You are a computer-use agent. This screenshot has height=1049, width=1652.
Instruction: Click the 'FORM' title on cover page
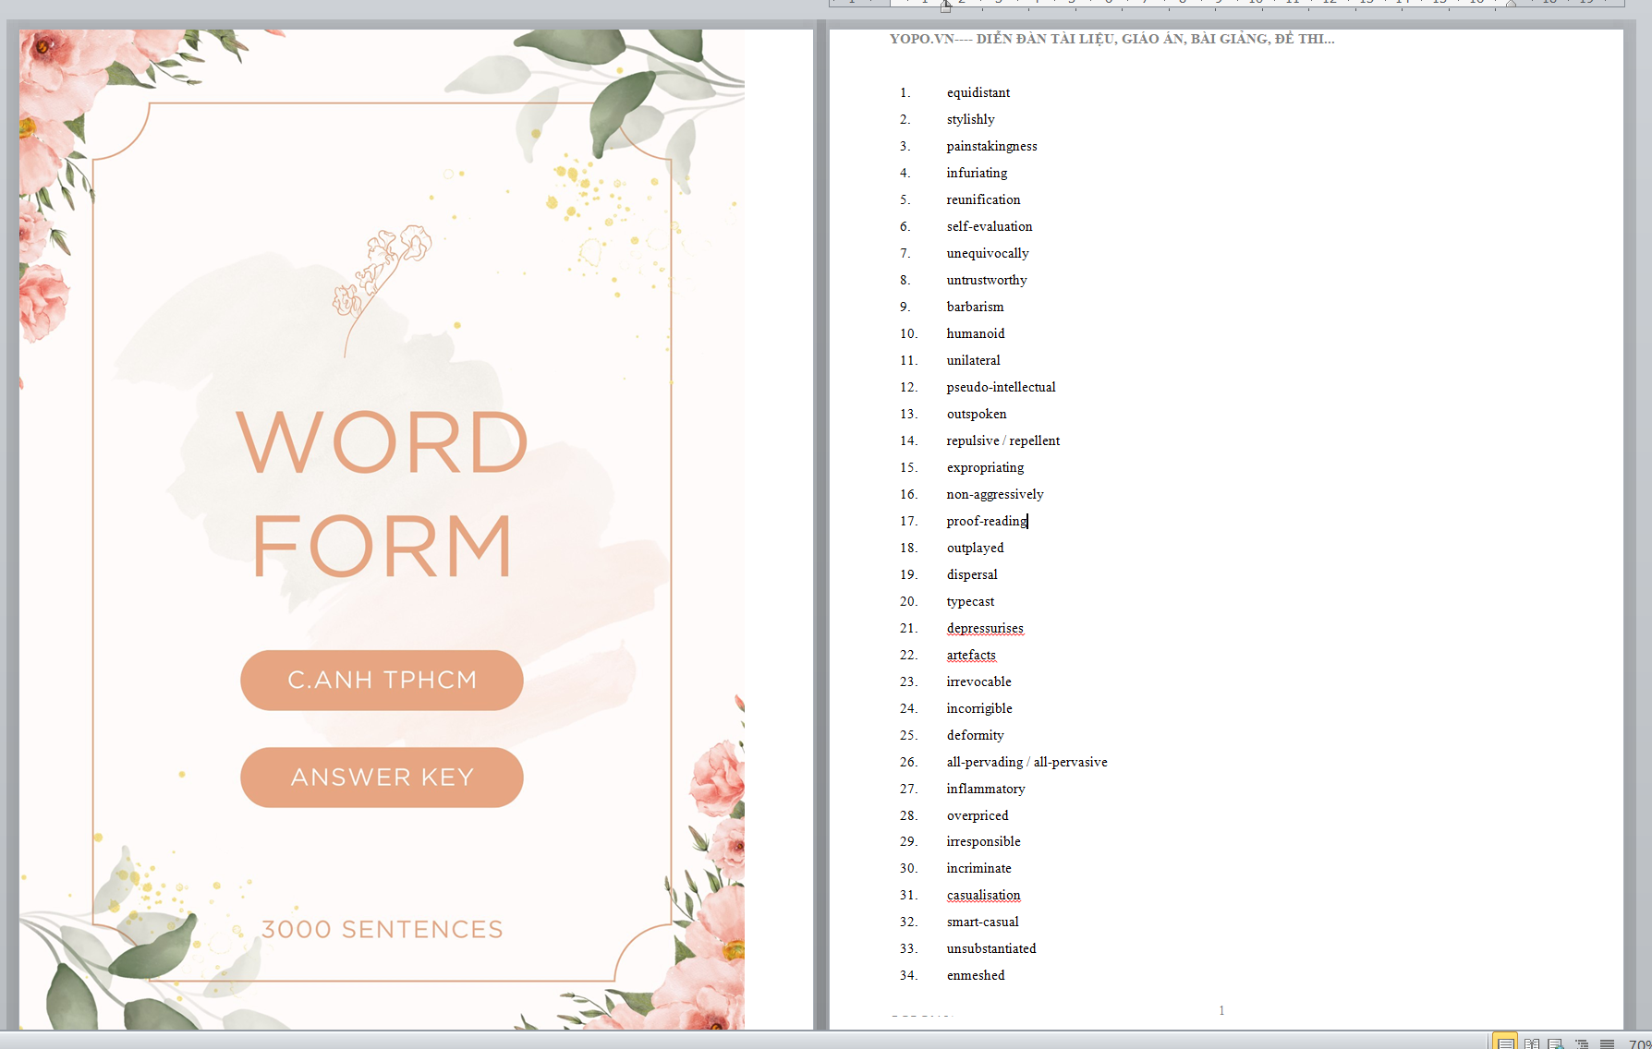click(383, 546)
